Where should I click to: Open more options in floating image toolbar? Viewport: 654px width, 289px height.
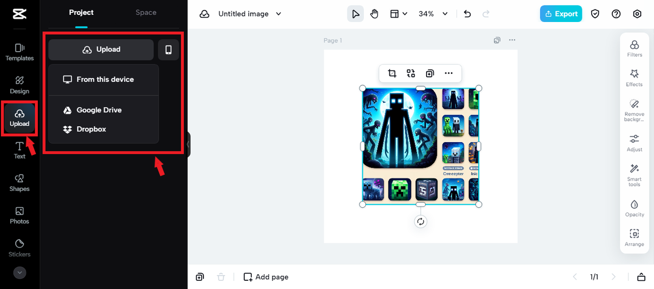pos(449,73)
